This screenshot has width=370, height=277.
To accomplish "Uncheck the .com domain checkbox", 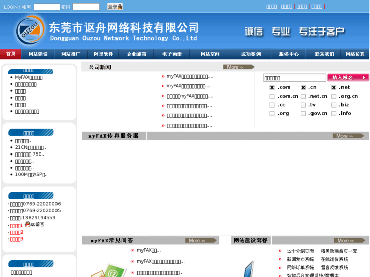I will [272, 87].
